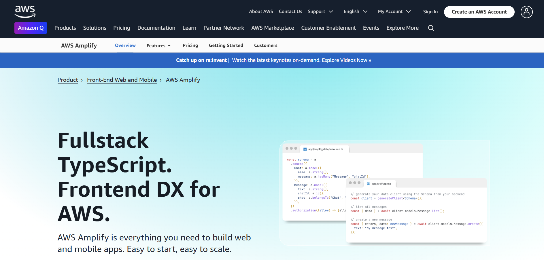Open the Pricing menu in top navigation
The width and height of the screenshot is (544, 260).
click(x=122, y=28)
